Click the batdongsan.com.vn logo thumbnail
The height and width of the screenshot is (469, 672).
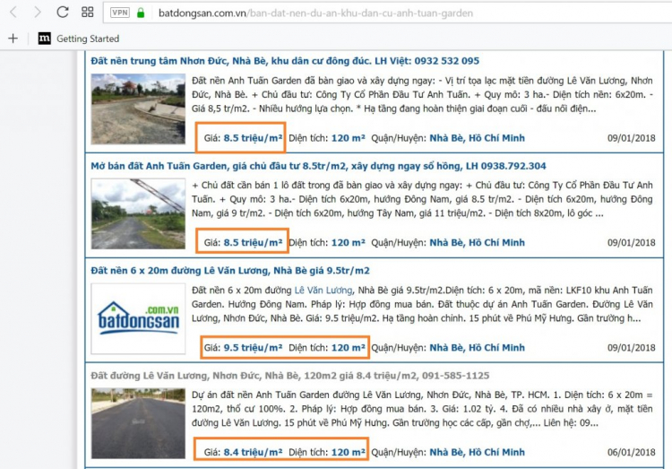pyautogui.click(x=138, y=318)
